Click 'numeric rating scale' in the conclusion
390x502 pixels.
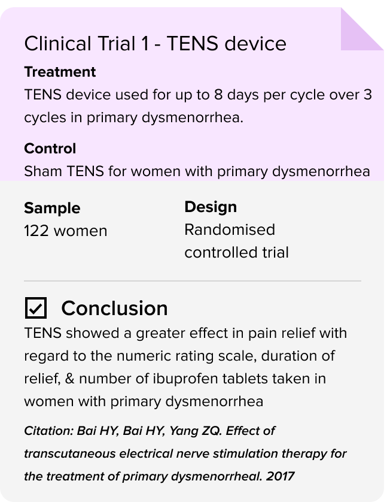[187, 356]
